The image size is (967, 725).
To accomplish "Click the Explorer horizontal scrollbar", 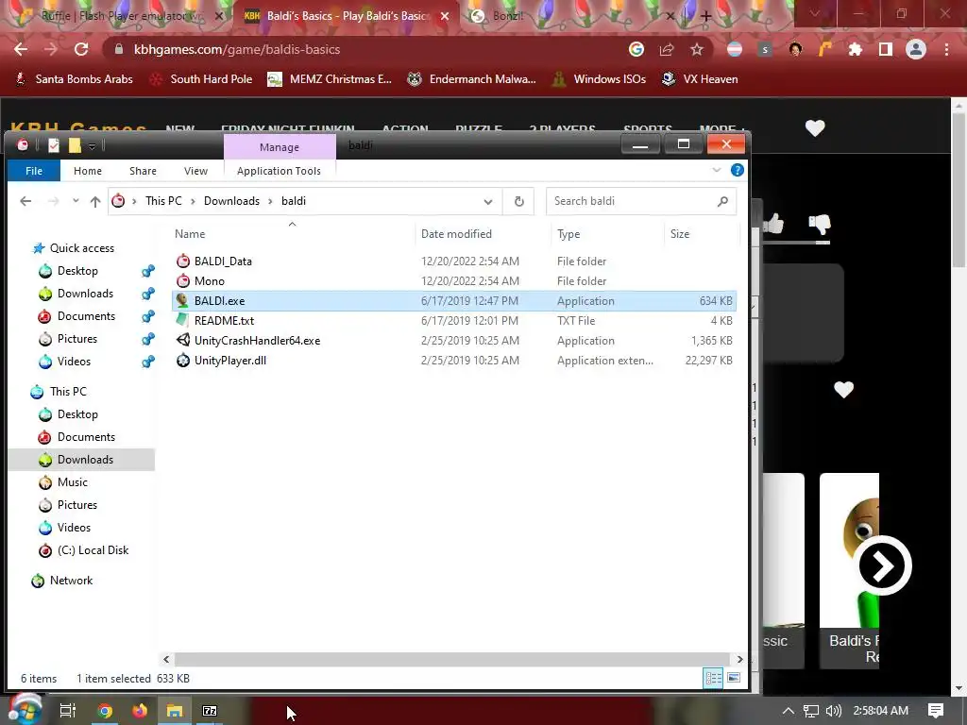I will [x=452, y=659].
